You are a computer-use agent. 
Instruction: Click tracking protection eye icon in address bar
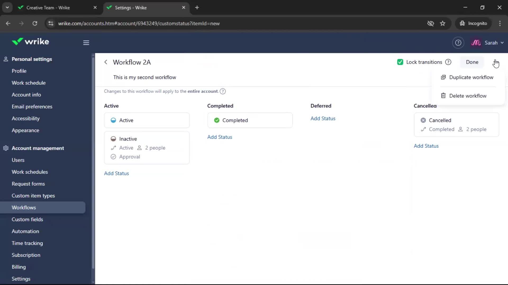coord(430,23)
